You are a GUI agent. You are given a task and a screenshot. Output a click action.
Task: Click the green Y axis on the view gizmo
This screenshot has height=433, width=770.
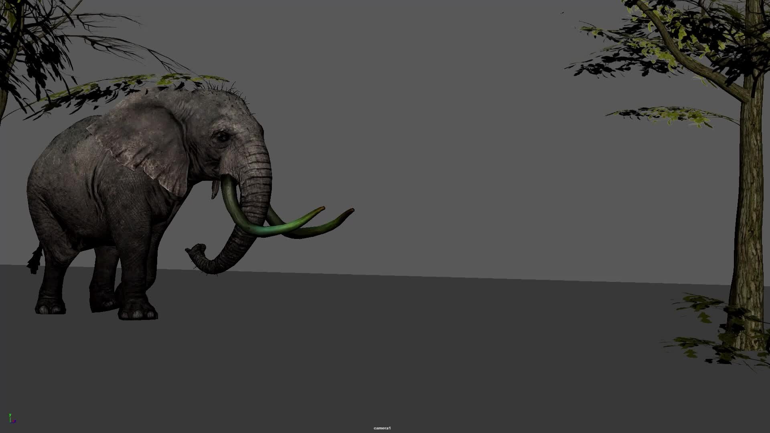pyautogui.click(x=10, y=416)
